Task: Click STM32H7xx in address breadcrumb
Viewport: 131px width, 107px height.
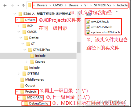Action: (x=102, y=5)
